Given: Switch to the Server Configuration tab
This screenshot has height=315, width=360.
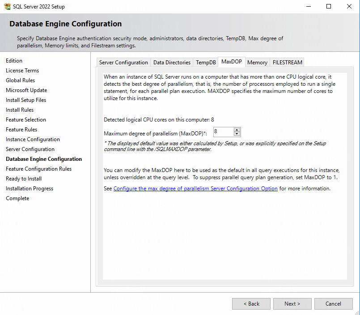Looking at the screenshot, I should (x=123, y=63).
